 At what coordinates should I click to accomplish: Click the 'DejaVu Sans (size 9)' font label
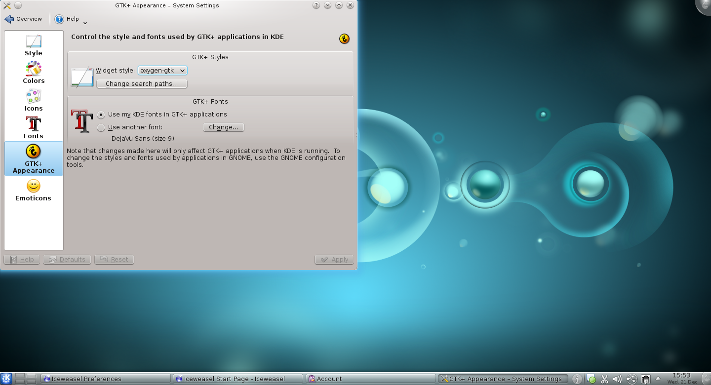click(x=143, y=139)
